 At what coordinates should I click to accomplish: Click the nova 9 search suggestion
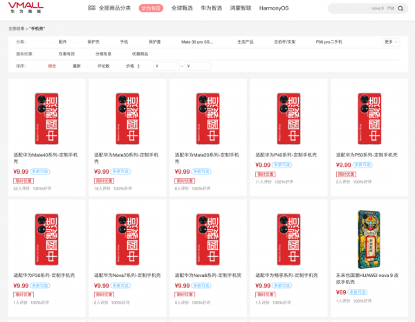click(x=378, y=8)
